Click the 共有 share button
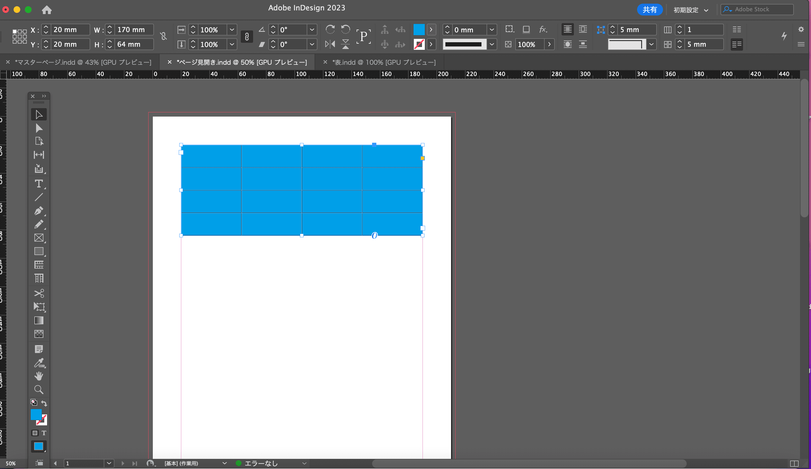 coord(650,10)
